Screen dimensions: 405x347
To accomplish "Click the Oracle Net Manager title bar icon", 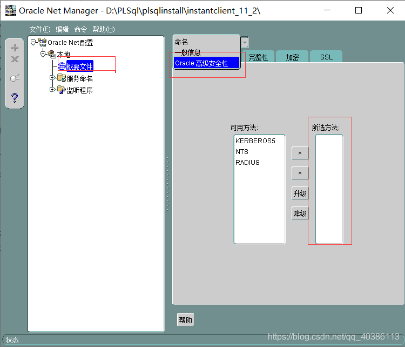I will [11, 10].
